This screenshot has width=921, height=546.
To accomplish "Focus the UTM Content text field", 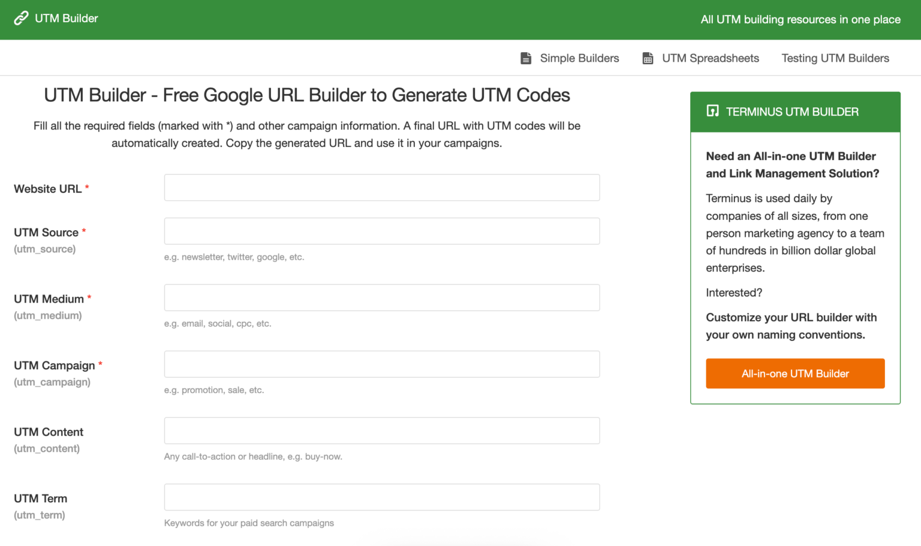I will (x=381, y=431).
